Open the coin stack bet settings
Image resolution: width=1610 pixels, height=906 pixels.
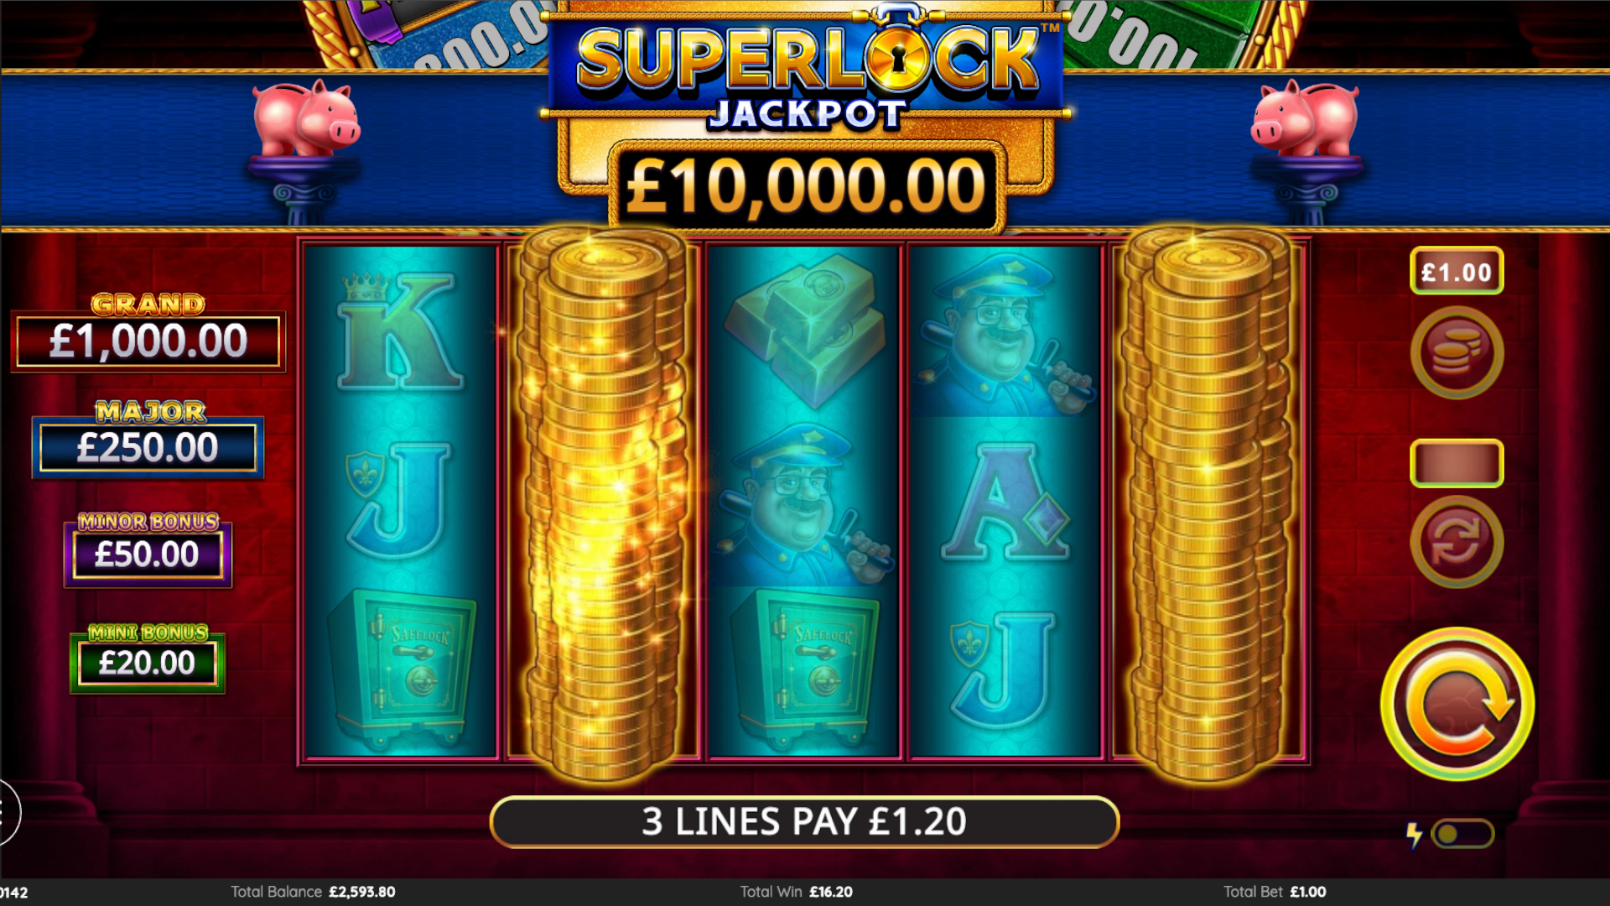[x=1457, y=352]
